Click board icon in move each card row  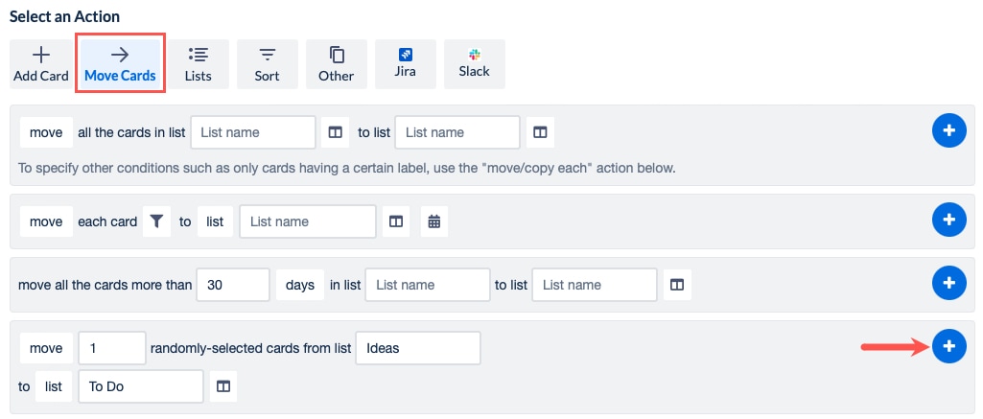(x=395, y=221)
